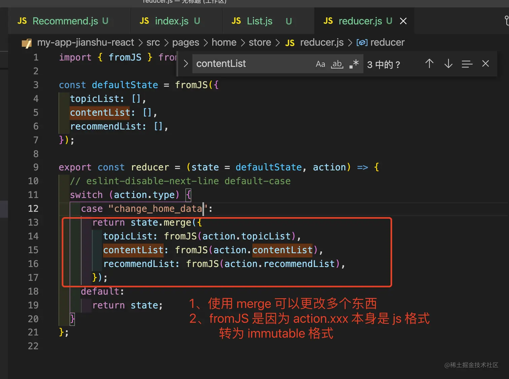Go to next match in find widget
The width and height of the screenshot is (509, 379).
(x=448, y=64)
